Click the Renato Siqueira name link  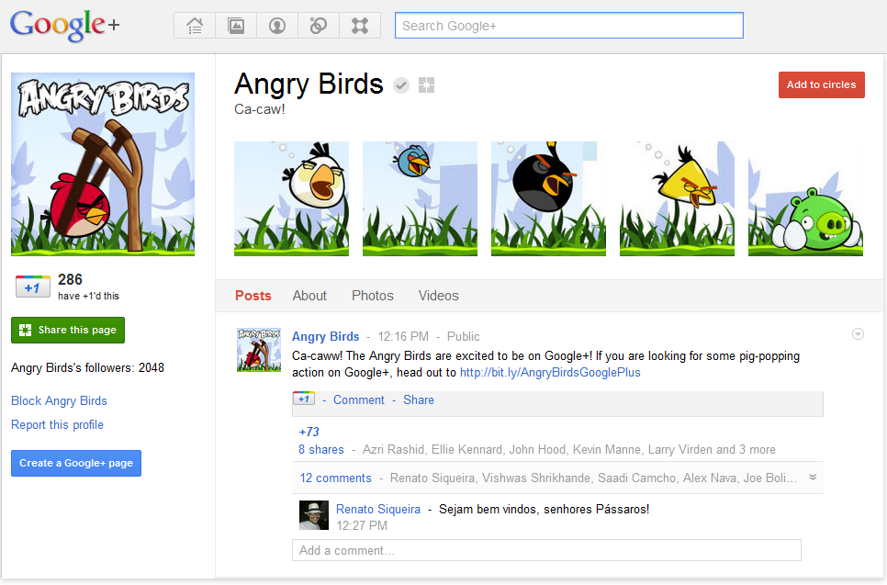pyautogui.click(x=378, y=509)
